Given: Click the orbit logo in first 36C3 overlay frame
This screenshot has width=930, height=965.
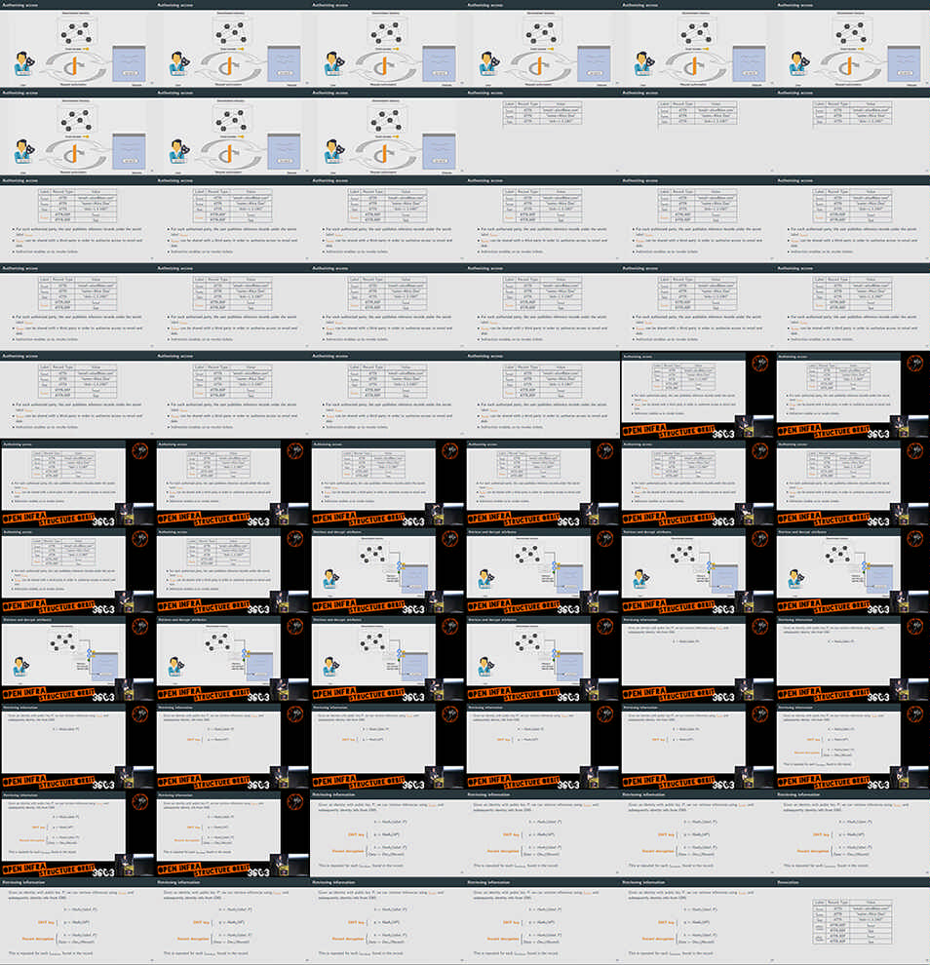Looking at the screenshot, I should (759, 364).
